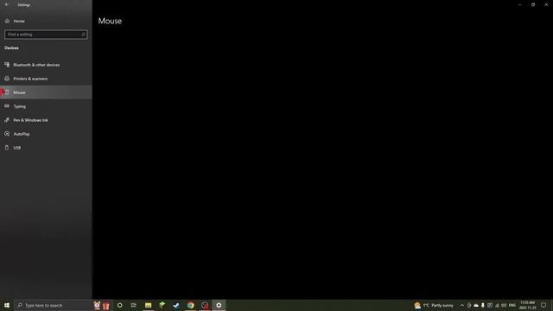Click the printer icon beside Printers & scanners
Image resolution: width=553 pixels, height=311 pixels.
click(x=7, y=79)
